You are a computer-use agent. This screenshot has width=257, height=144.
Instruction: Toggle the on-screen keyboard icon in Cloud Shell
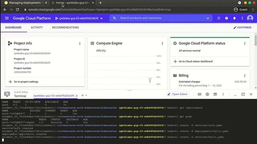tap(199, 94)
